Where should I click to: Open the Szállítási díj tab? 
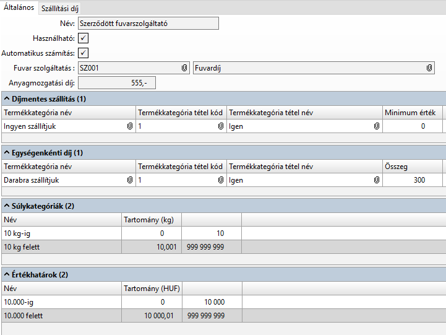(60, 8)
